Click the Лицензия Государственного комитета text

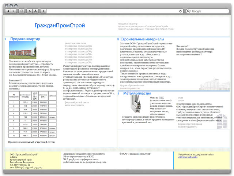tap(84, 154)
